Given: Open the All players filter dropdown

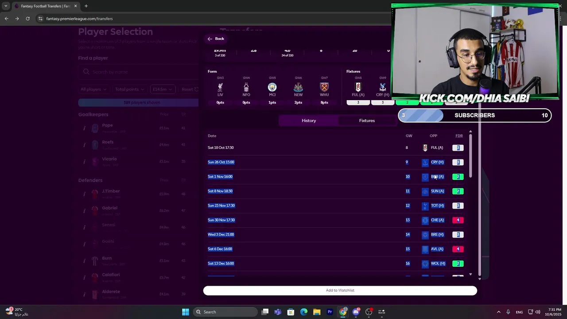Looking at the screenshot, I should 93,89.
